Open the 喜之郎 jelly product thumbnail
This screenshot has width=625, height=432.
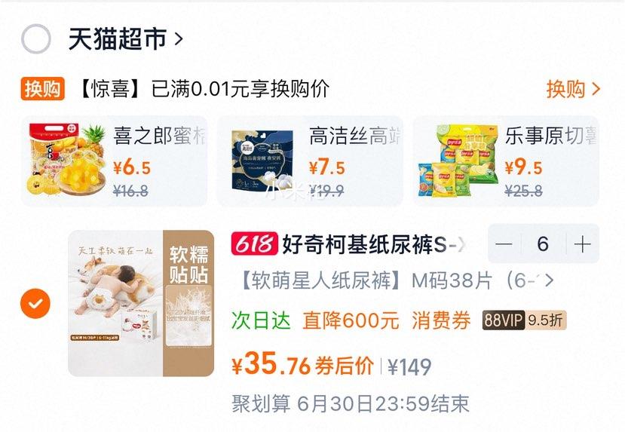point(67,160)
